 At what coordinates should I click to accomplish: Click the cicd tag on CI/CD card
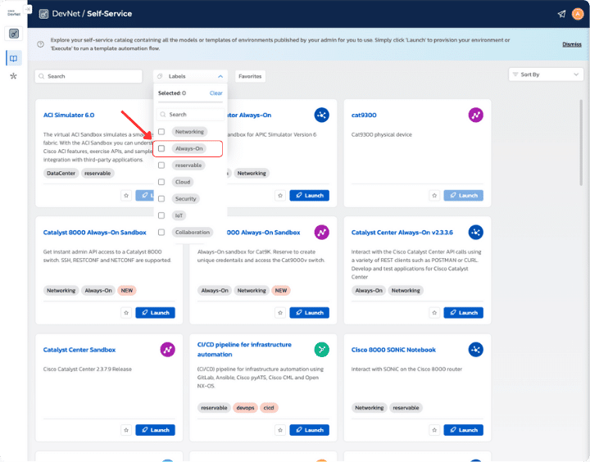(269, 408)
